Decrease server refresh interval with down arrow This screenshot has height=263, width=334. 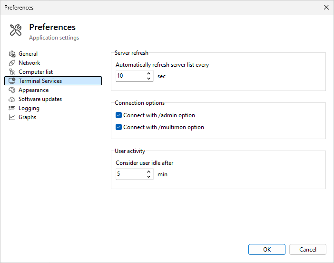click(x=149, y=79)
